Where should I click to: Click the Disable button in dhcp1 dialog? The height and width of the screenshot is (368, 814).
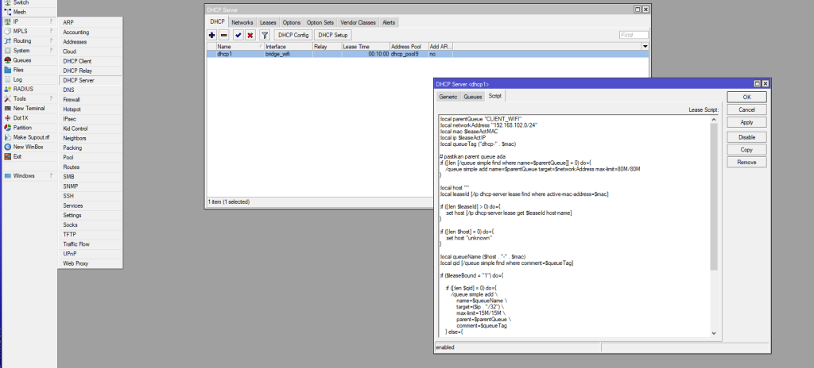coord(746,137)
